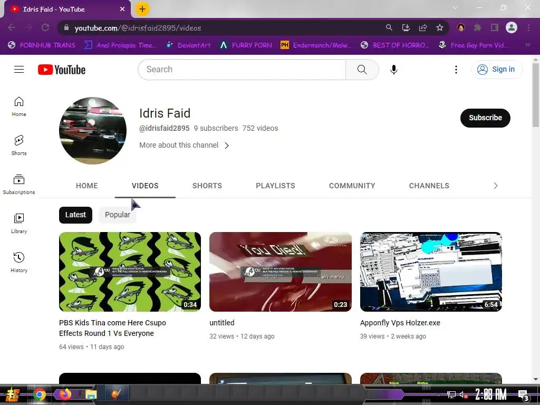Open Firefox from taskbar

(65, 394)
